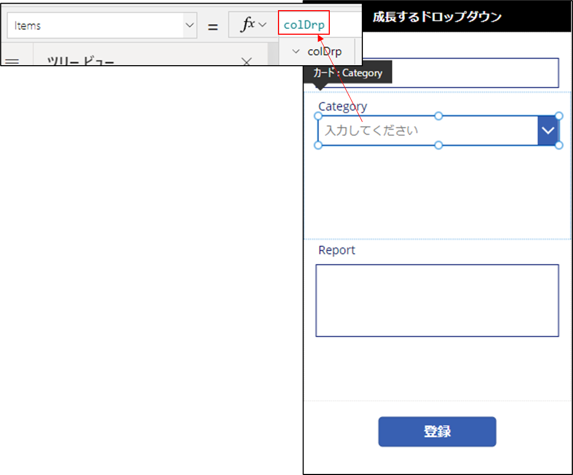Click inside the Report text box

(437, 300)
